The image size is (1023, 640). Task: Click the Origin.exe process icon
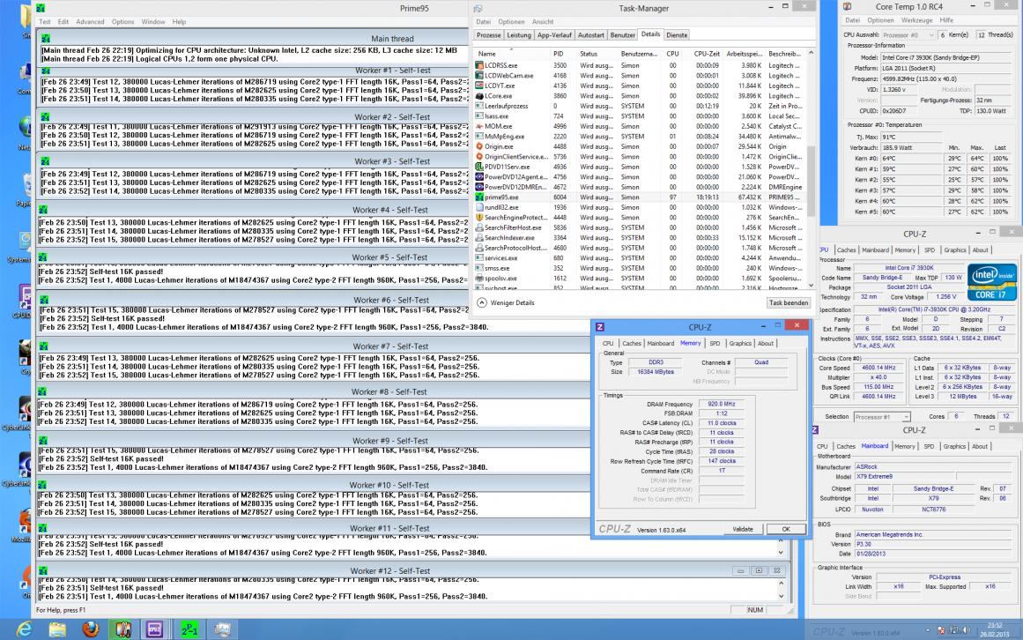(478, 147)
